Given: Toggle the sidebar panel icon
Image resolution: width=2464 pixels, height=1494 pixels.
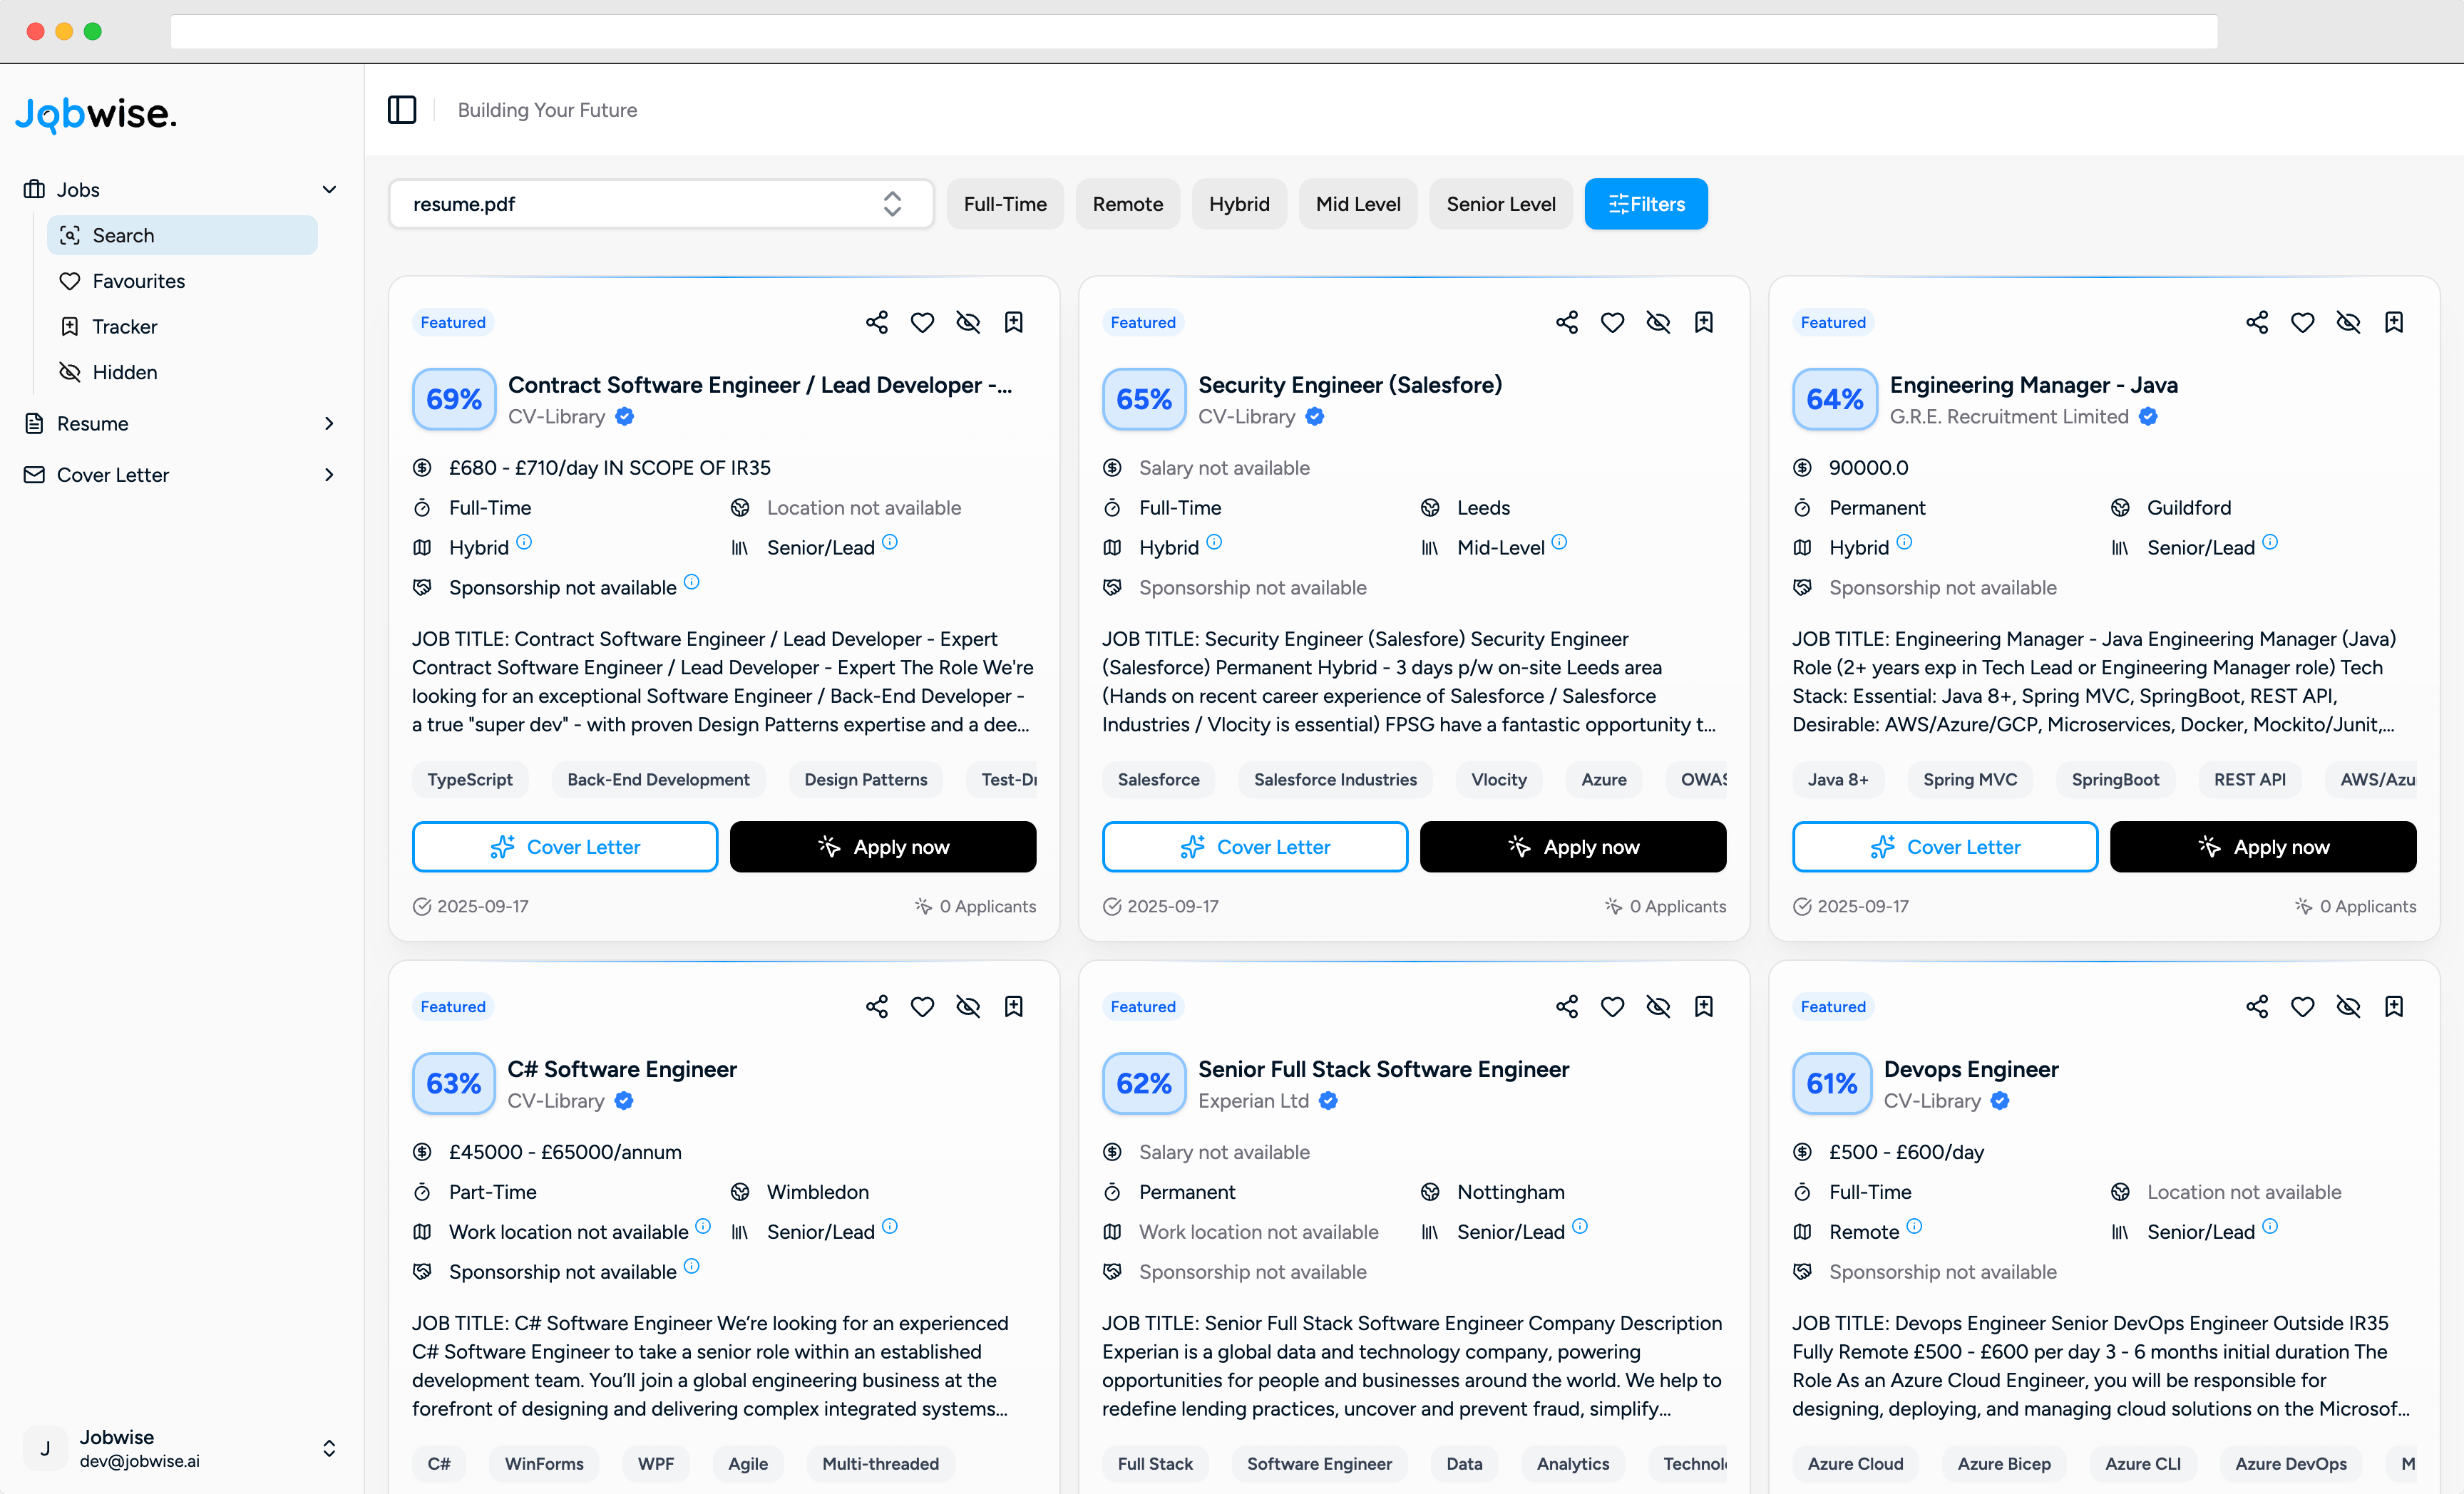Looking at the screenshot, I should pos(402,110).
